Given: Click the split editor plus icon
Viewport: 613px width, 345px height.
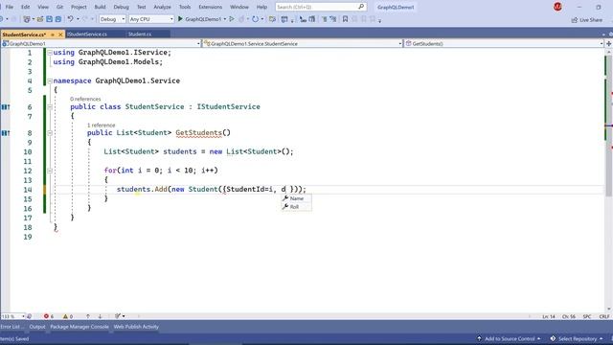Looking at the screenshot, I should 609,43.
